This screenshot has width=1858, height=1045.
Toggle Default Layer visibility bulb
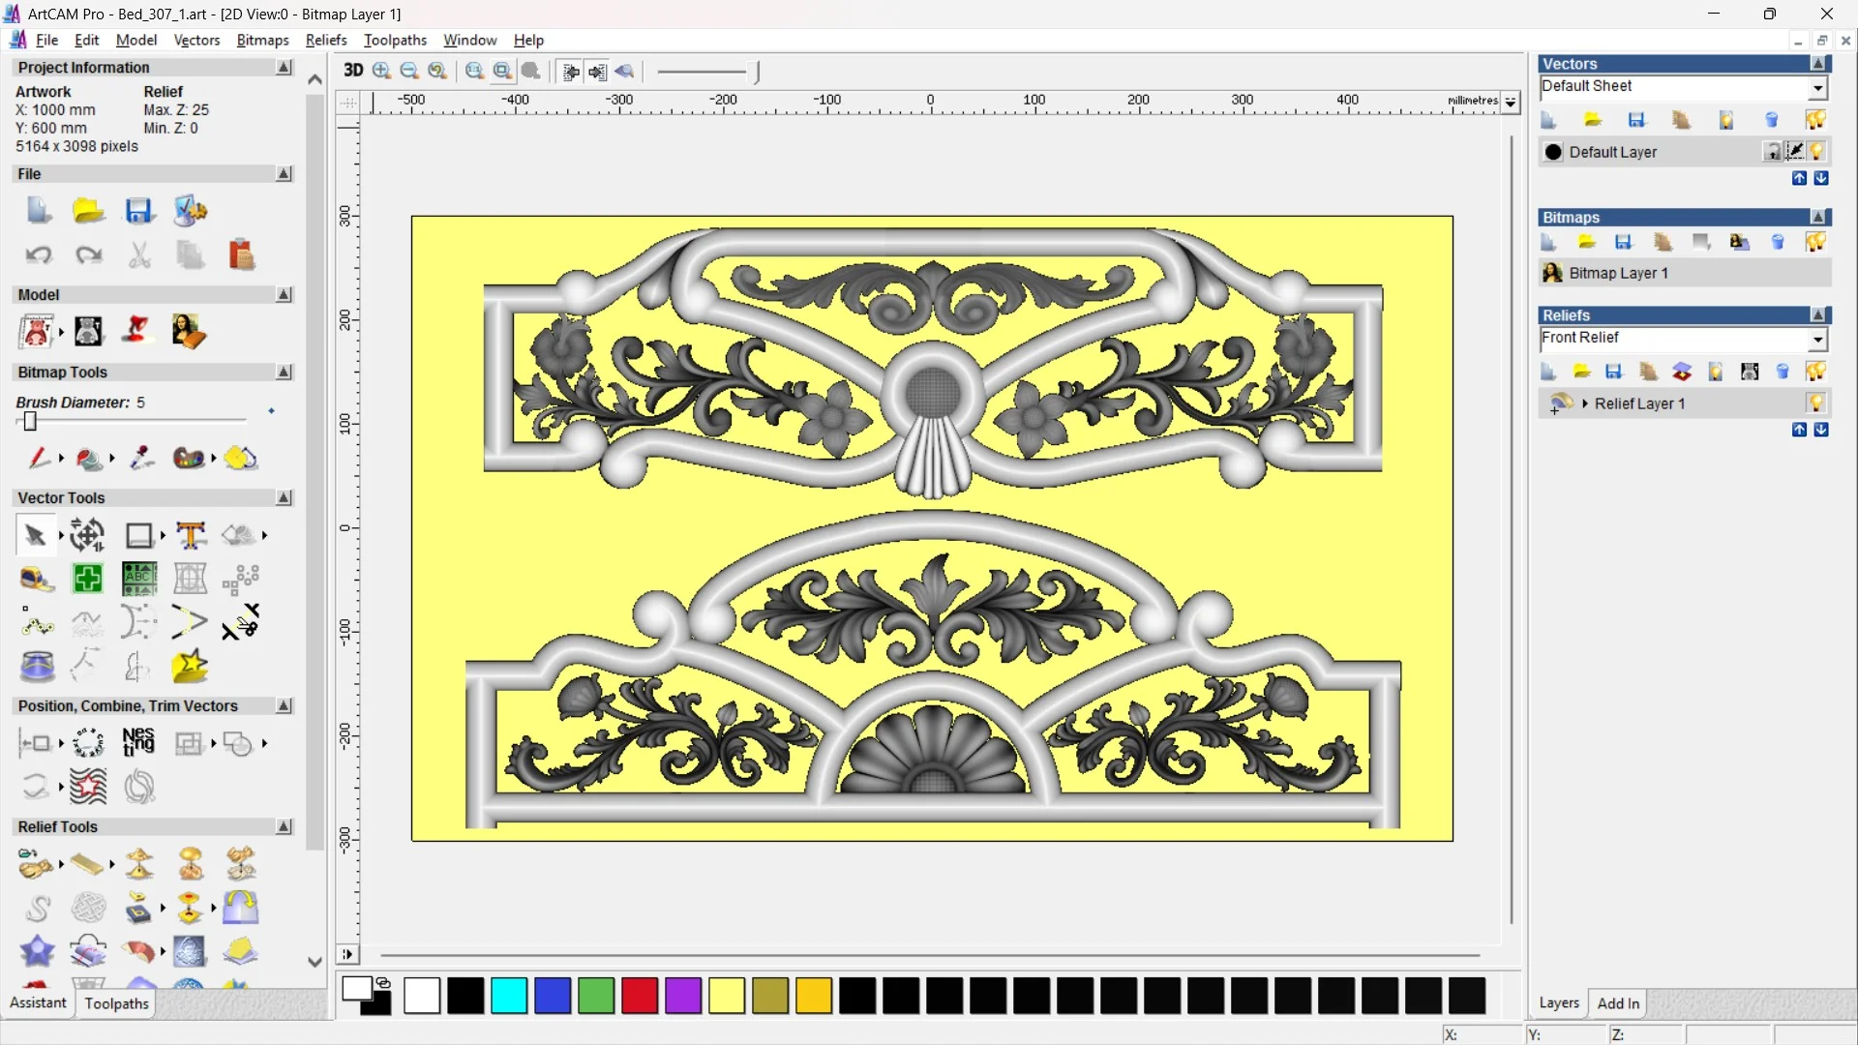point(1816,152)
